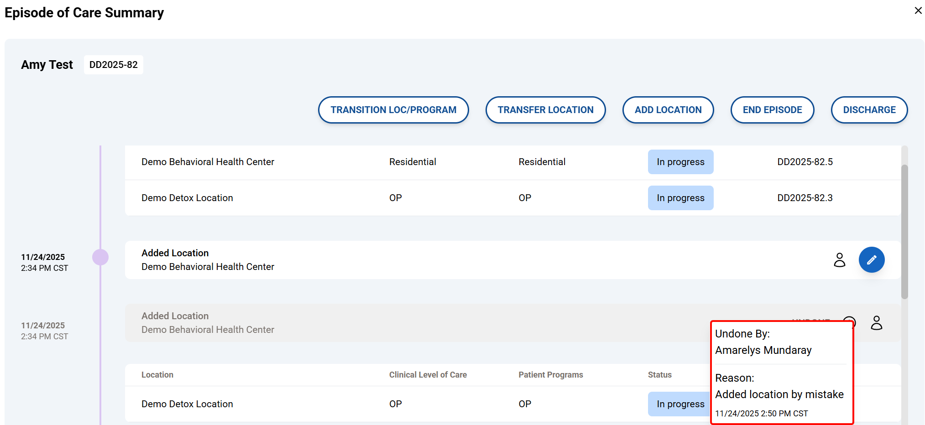The image size is (925, 425).
Task: Open the Transfer Location action
Action: (545, 110)
